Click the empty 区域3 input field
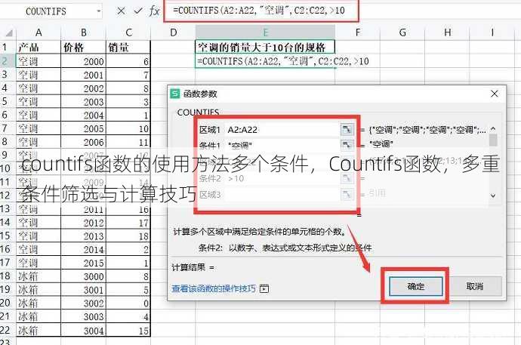The height and width of the screenshot is (345, 521). coord(282,194)
